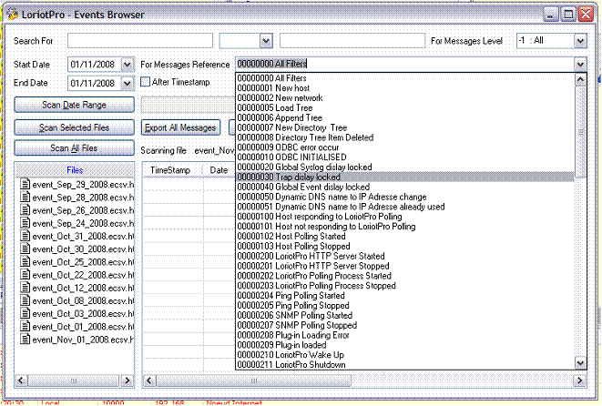Select 00000201 HTTP Server Stopped
The height and width of the screenshot is (406, 602).
pyautogui.click(x=405, y=266)
